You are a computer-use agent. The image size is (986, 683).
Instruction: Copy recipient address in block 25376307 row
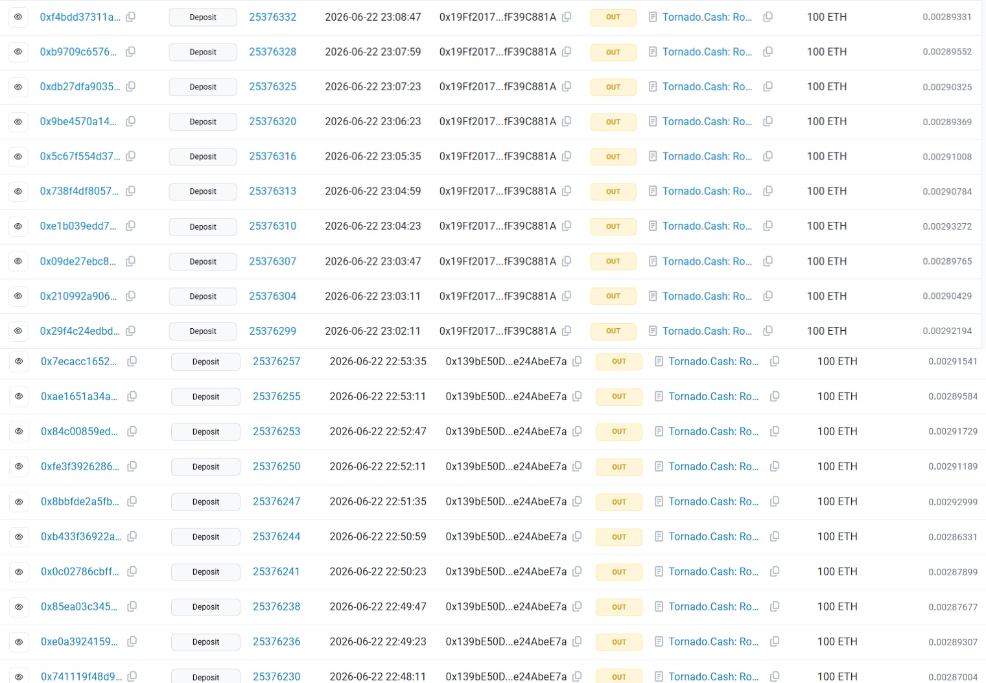coord(768,261)
